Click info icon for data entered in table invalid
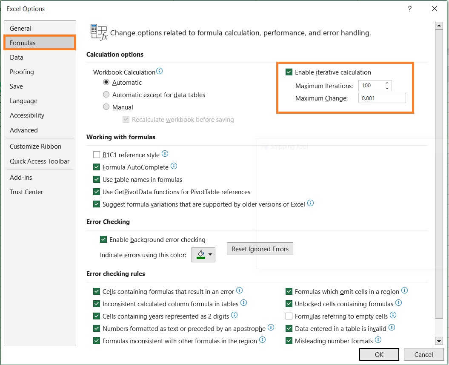The height and width of the screenshot is (365, 449). tap(392, 328)
